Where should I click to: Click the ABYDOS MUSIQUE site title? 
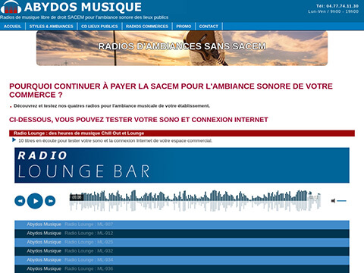tap(83, 7)
